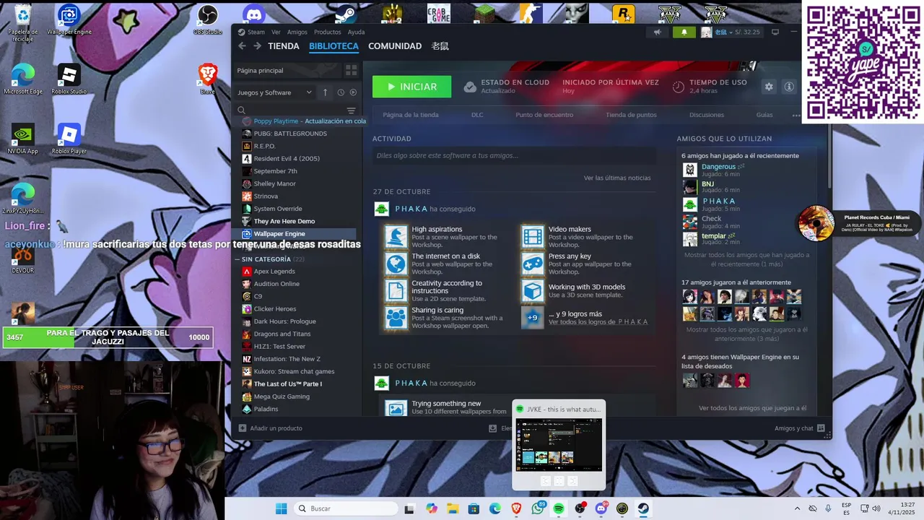Click the green INICIAR button
924x520 pixels.
click(411, 87)
